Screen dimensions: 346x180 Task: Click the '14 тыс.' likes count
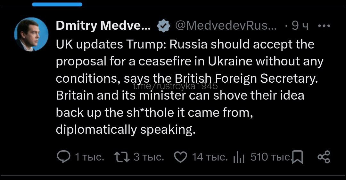(x=210, y=157)
